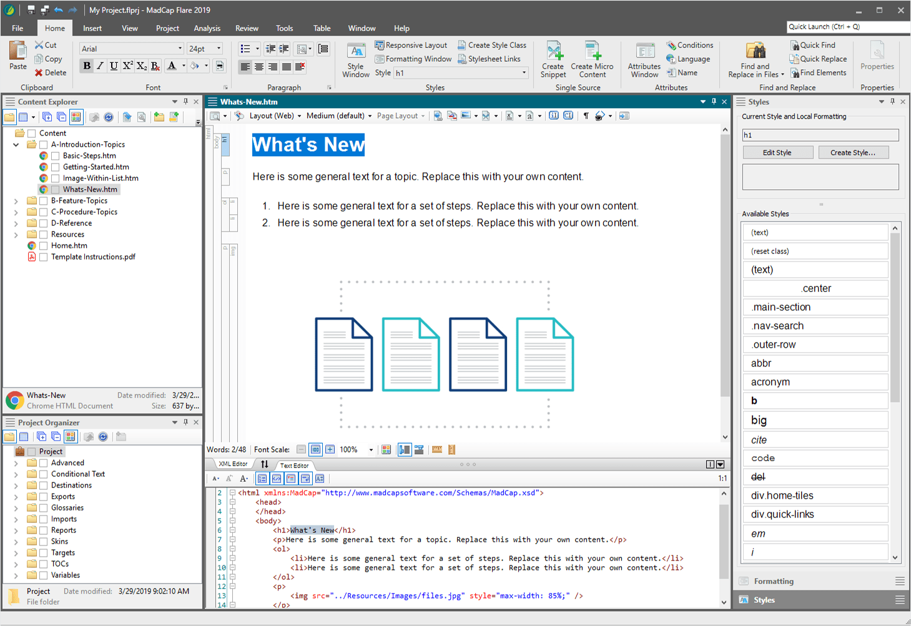Click Find and Replace in Files icon
The width and height of the screenshot is (911, 626).
pos(756,52)
